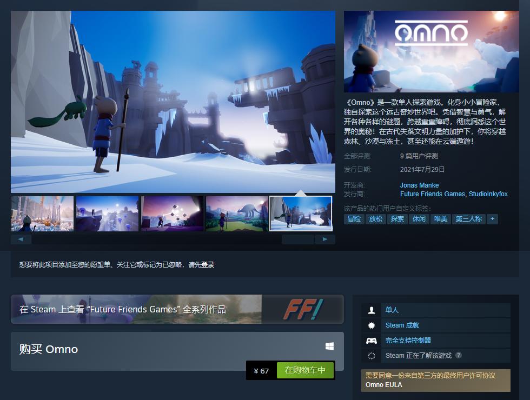Image resolution: width=530 pixels, height=400 pixels.
Task: Click the Omno header capsule image
Action: [x=432, y=52]
